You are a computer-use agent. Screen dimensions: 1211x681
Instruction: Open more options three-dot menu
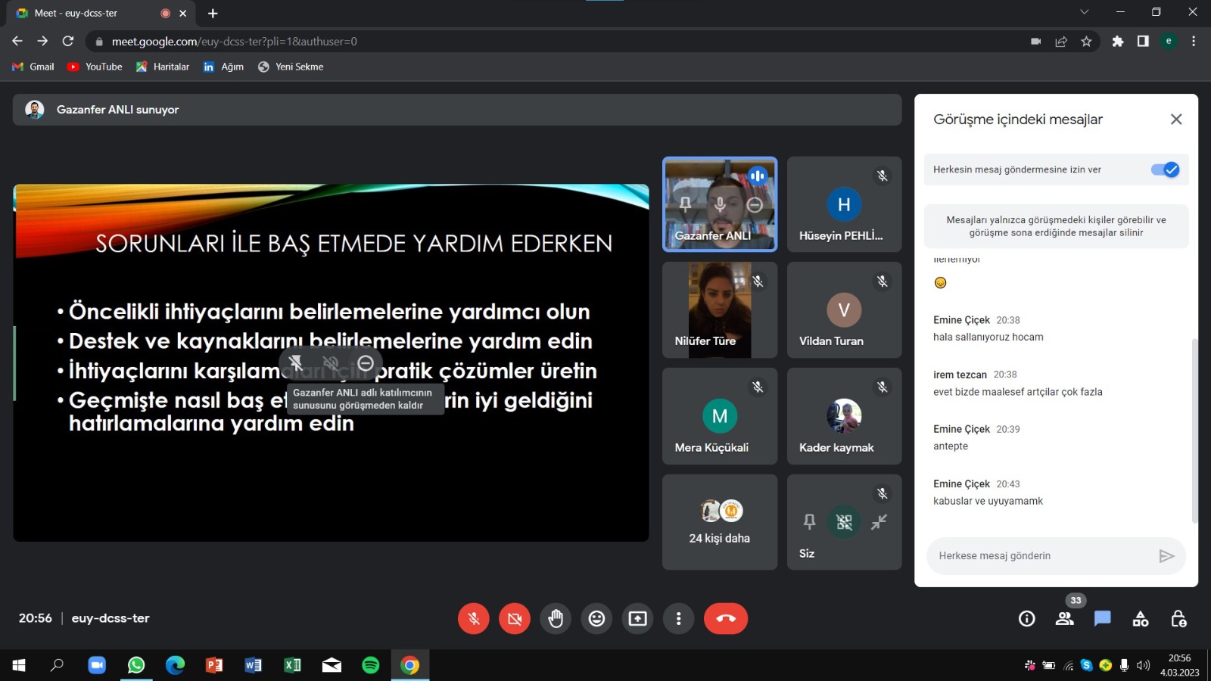[678, 619]
